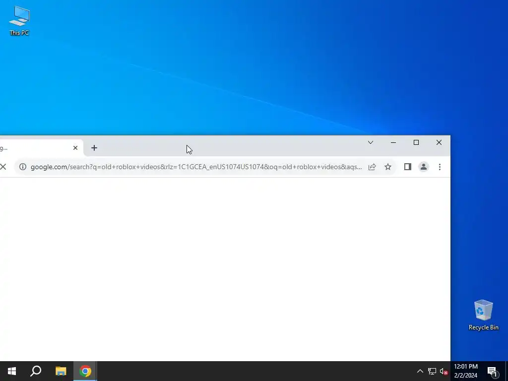Open Chrome side panel
Image resolution: width=508 pixels, height=381 pixels.
tap(408, 167)
